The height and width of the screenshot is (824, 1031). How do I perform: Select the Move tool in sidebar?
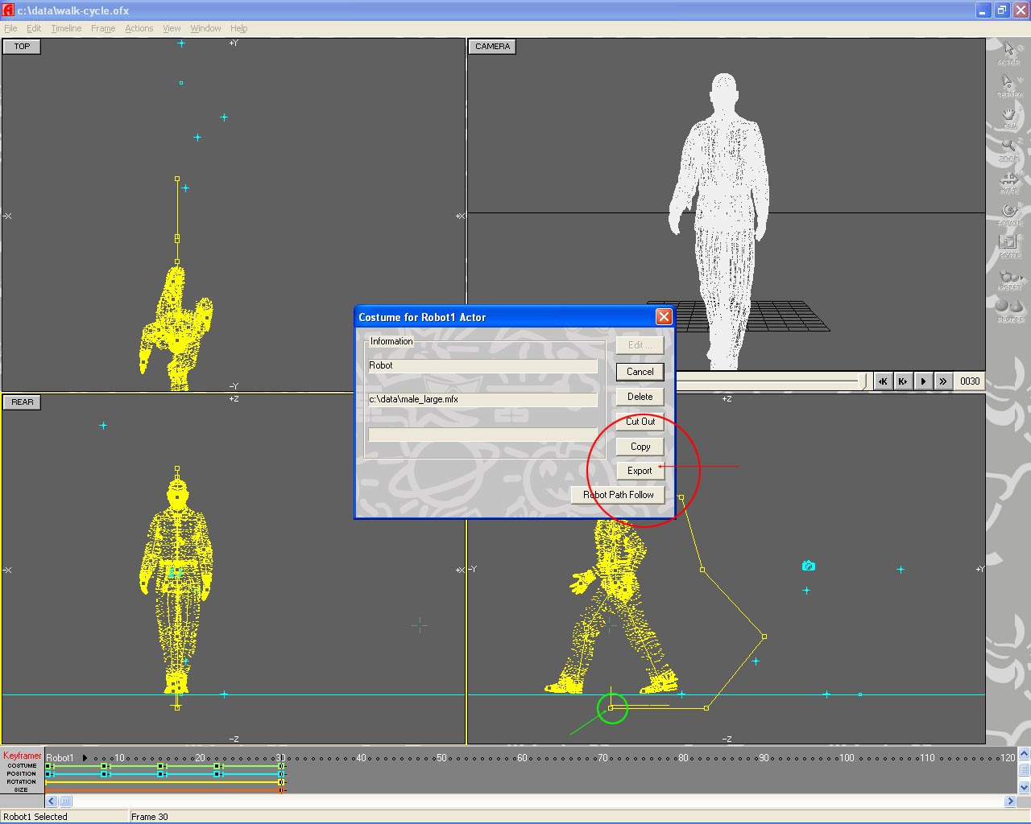[x=1009, y=180]
